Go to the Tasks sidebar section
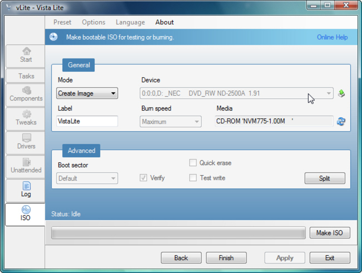The height and width of the screenshot is (273, 362). coord(25,76)
